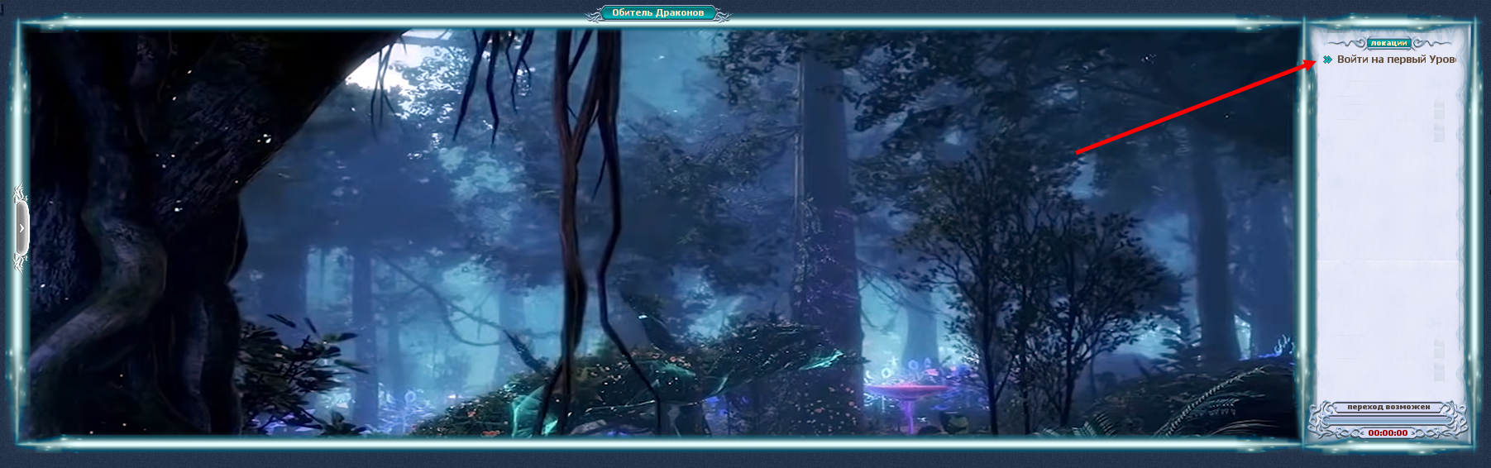The height and width of the screenshot is (468, 1491).
Task: Expand the left side panel handle
Action: [22, 228]
